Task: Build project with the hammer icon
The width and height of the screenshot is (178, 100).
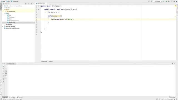Action: pyautogui.click(x=151, y=1)
